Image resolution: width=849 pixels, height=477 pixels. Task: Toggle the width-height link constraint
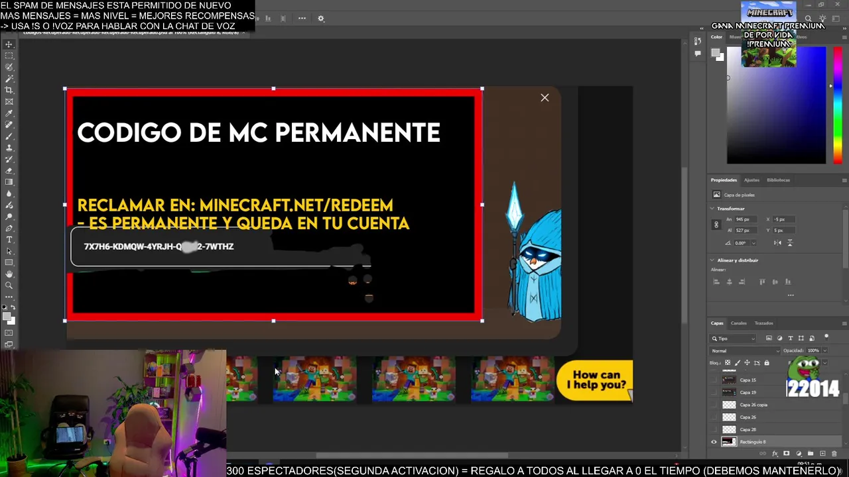[716, 225]
